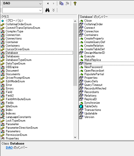The width and height of the screenshot is (134, 156).
Task: Click the class icon beside Connection in class list
Action: coord(3,35)
